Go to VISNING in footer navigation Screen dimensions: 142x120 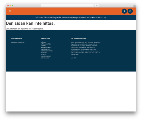44,46
